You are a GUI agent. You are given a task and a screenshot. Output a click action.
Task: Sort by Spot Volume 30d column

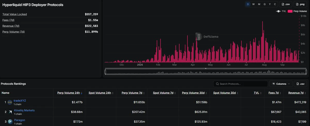coord(224,93)
